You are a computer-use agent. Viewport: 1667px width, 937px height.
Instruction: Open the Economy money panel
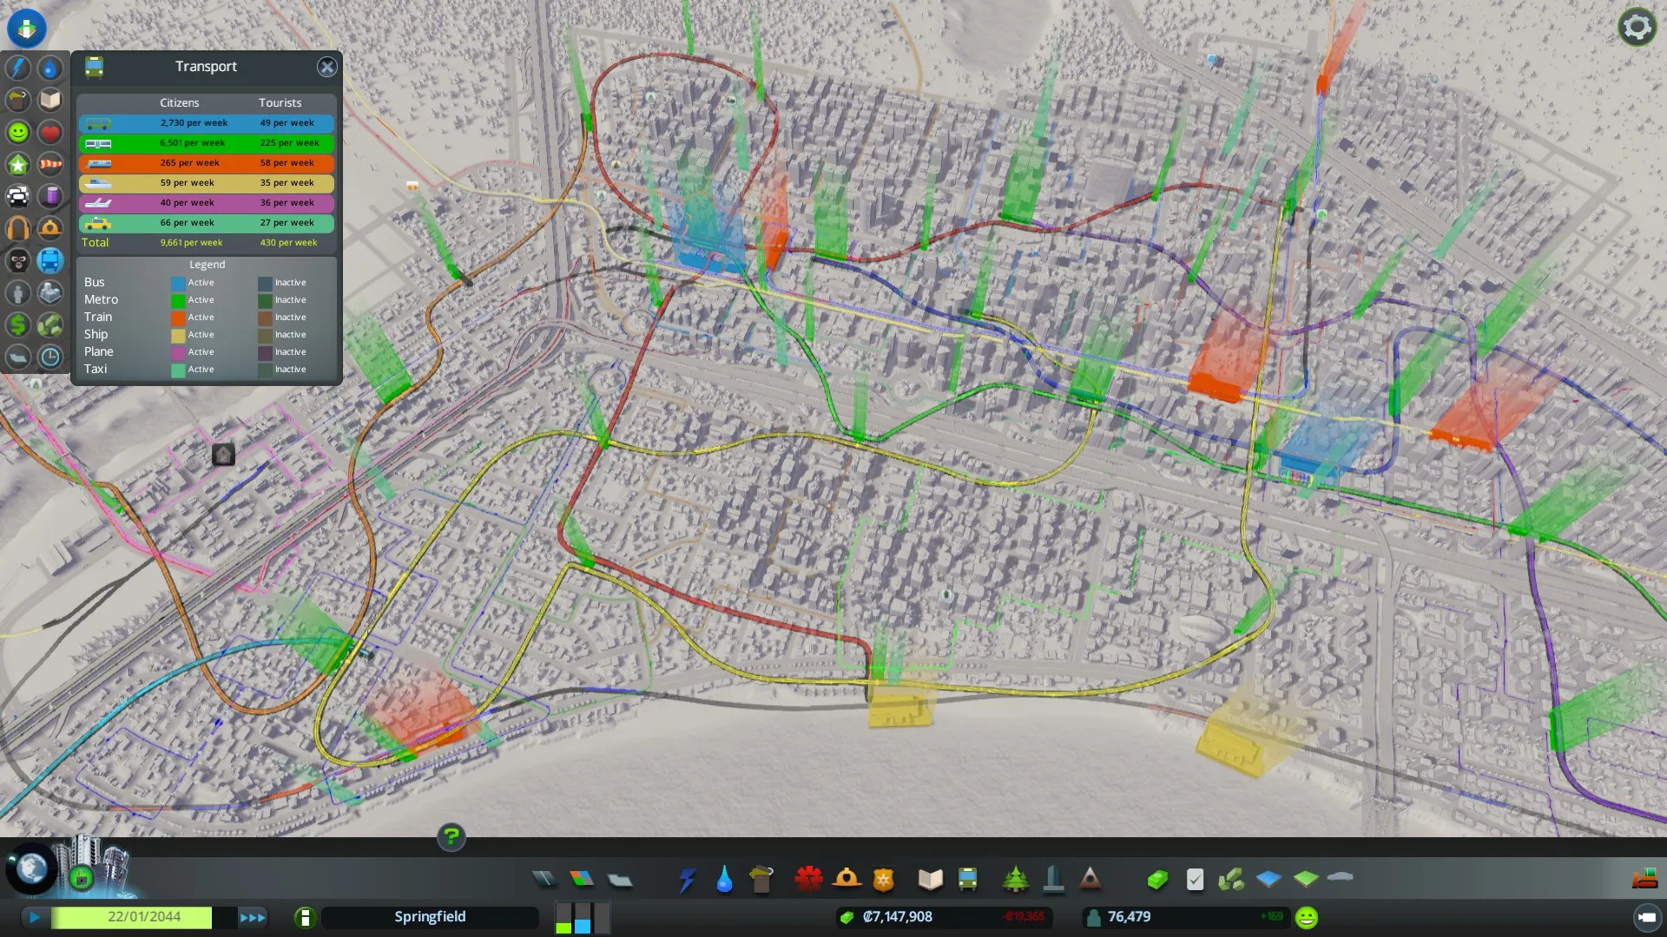tap(898, 917)
